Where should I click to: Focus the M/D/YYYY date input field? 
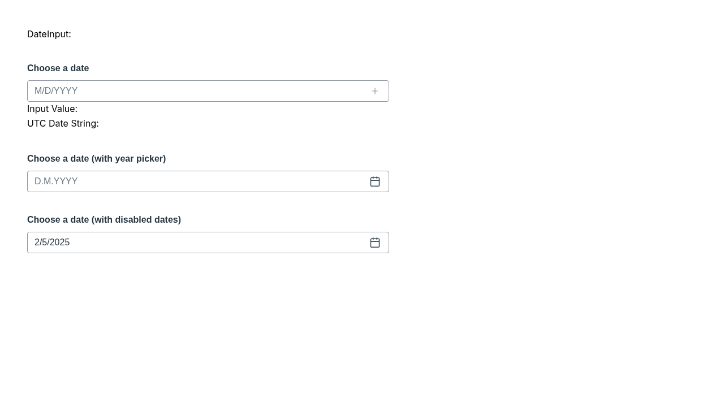[198, 91]
